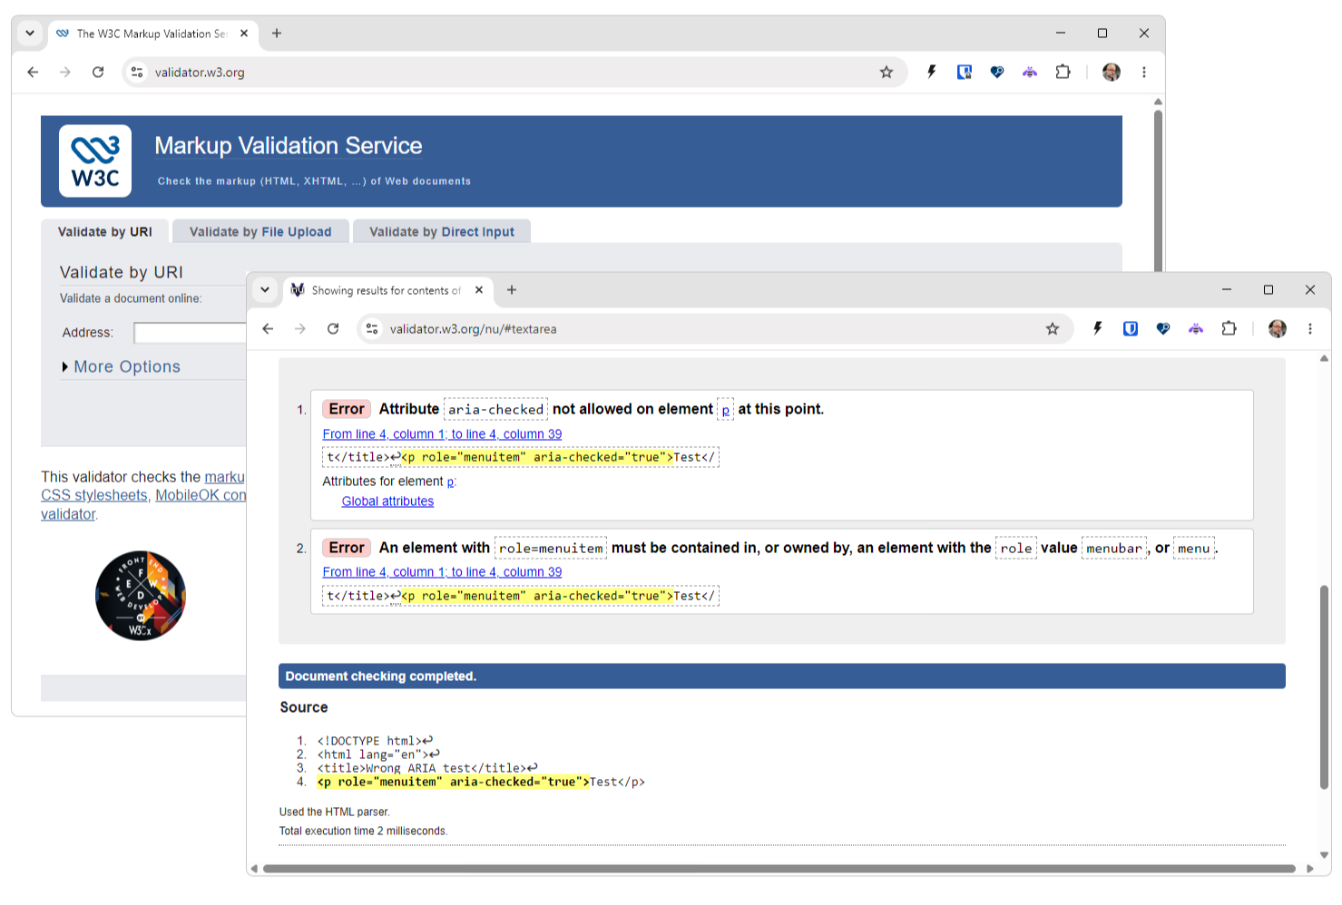Select the Showing results for contents browser tab
The width and height of the screenshot is (1342, 905).
point(388,290)
